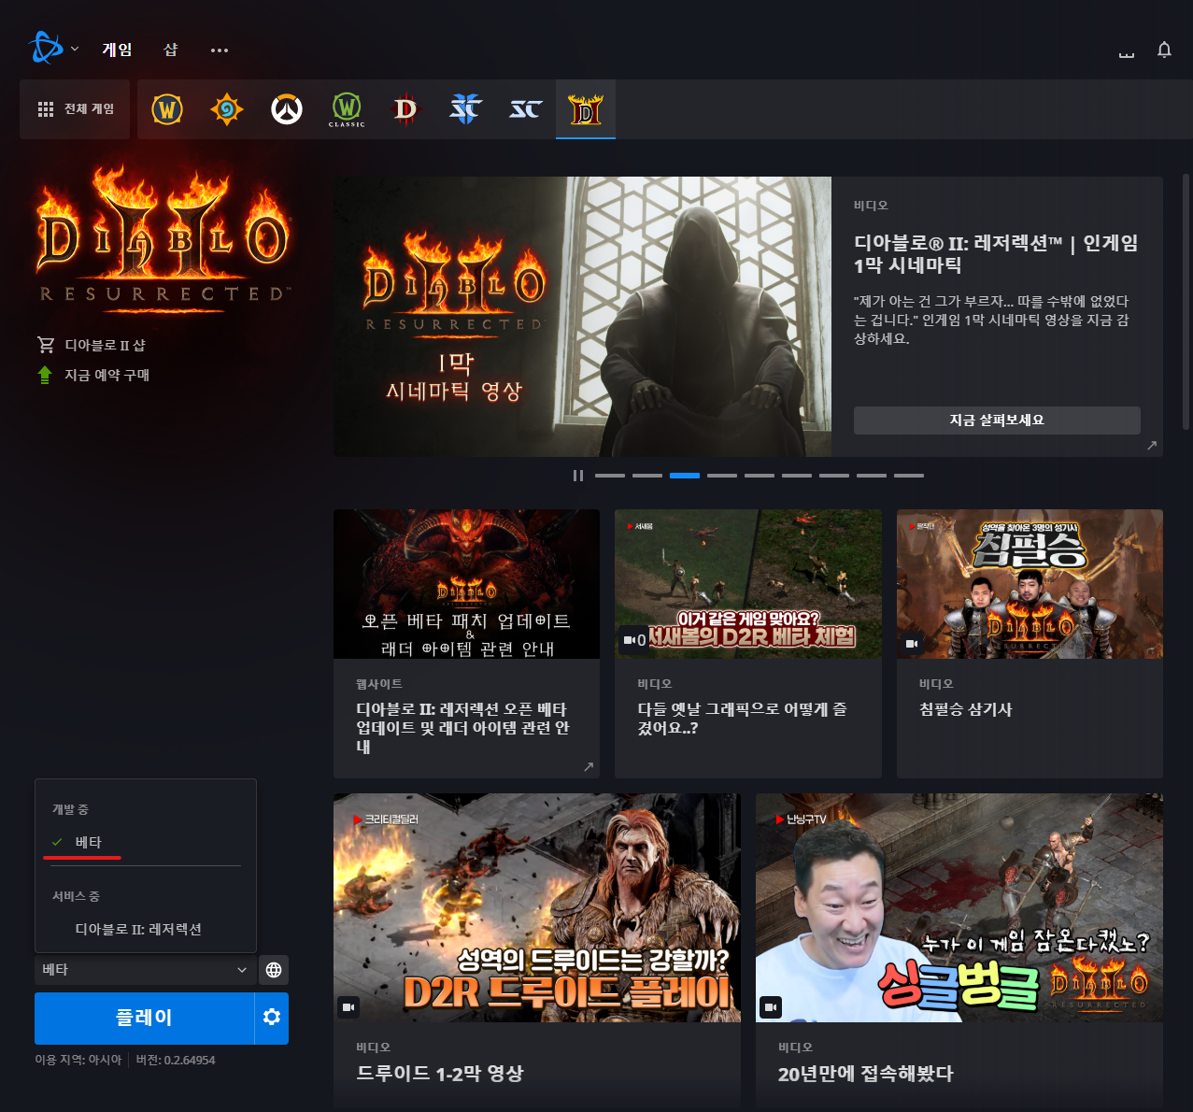Click camera icon on 싱글벙글 thumbnail
Screen dimensions: 1193x1112
point(771,1007)
